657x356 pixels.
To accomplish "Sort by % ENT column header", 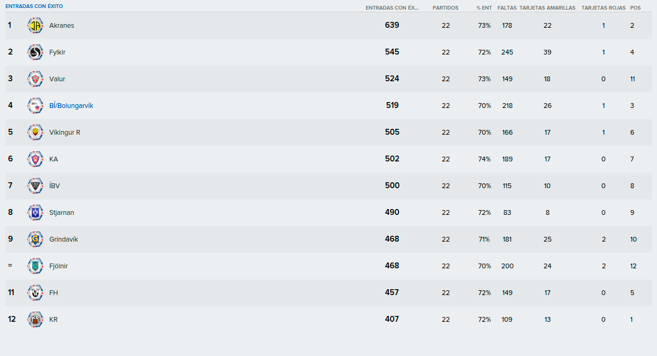I will point(484,8).
